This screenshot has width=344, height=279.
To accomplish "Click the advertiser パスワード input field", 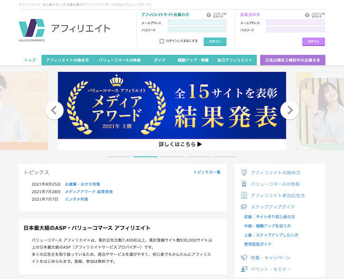I will (x=295, y=29).
